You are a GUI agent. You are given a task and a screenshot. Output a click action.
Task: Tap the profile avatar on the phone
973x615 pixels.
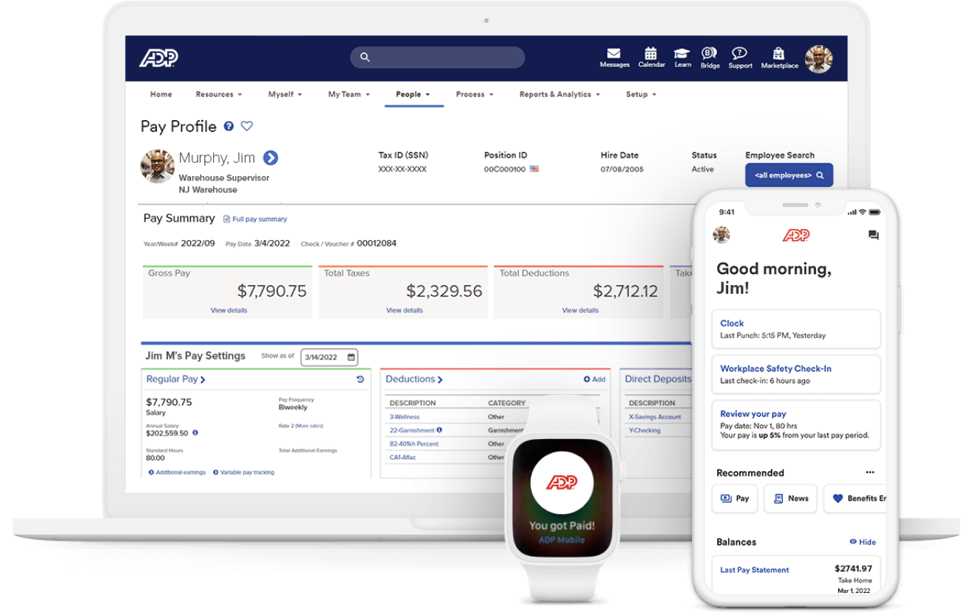point(722,235)
